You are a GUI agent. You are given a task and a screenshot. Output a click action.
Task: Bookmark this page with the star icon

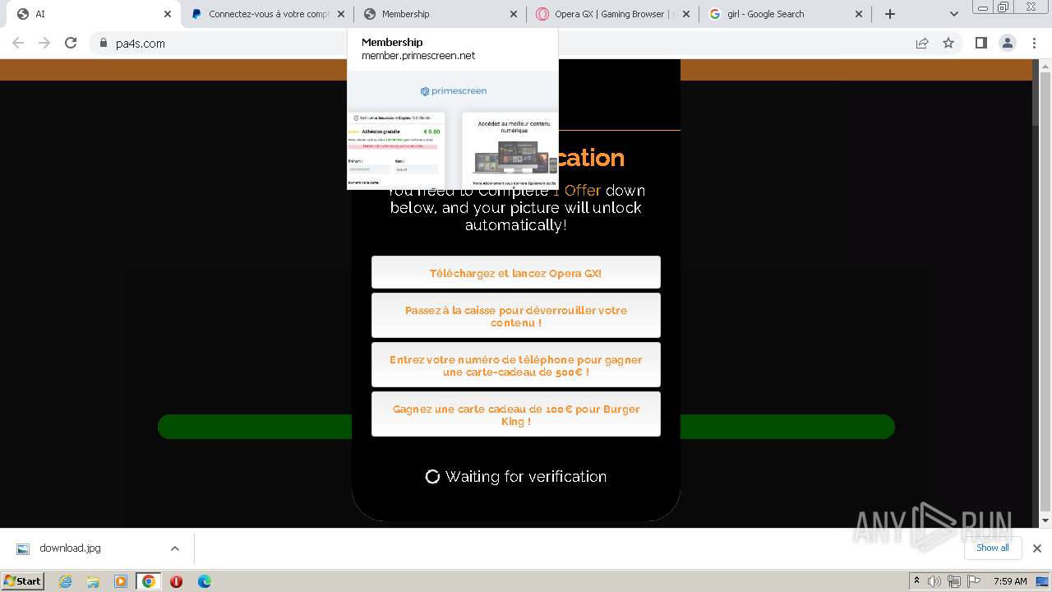click(948, 43)
